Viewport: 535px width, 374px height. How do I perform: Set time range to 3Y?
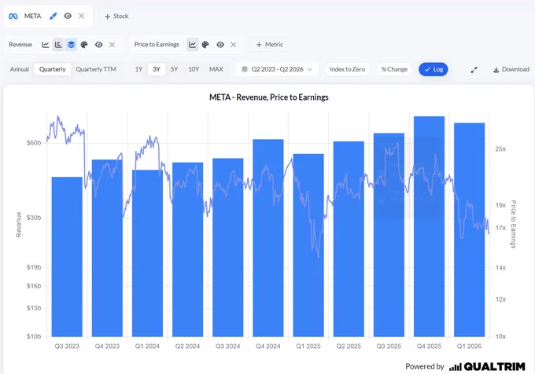[157, 69]
